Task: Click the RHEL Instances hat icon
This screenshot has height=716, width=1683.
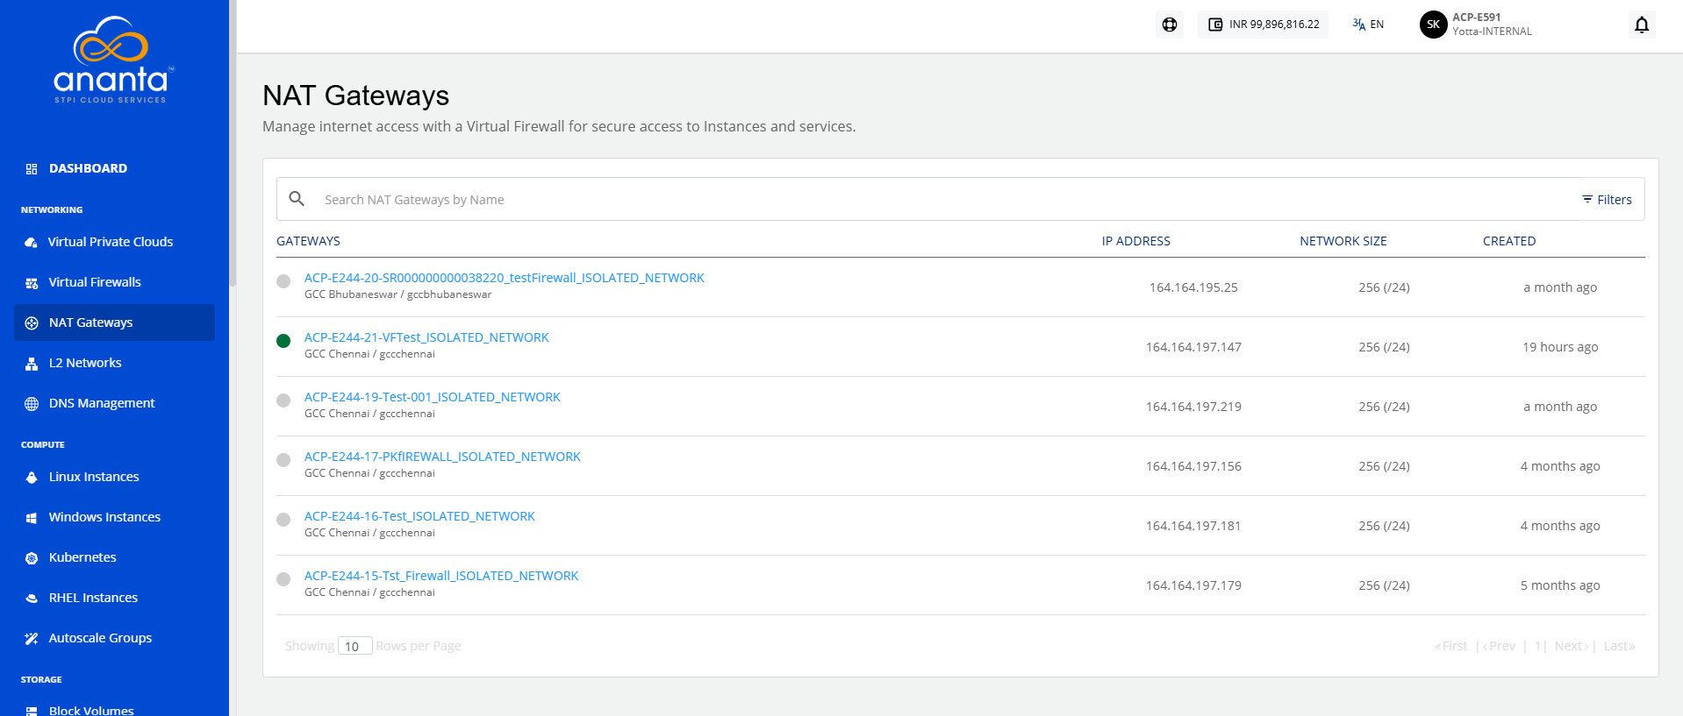Action: (x=32, y=598)
